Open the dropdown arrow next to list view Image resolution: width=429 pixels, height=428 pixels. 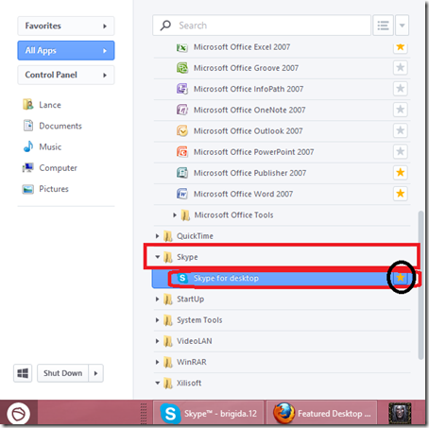[x=403, y=26]
